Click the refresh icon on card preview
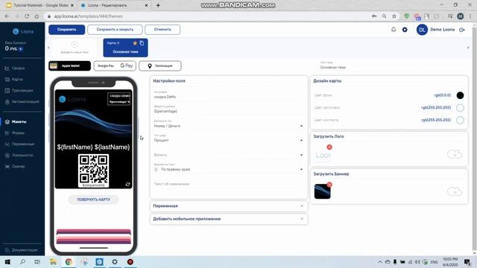The height and width of the screenshot is (268, 477). 127,184
